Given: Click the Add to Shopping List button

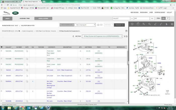Looking at the screenshot, I should pos(67,25).
